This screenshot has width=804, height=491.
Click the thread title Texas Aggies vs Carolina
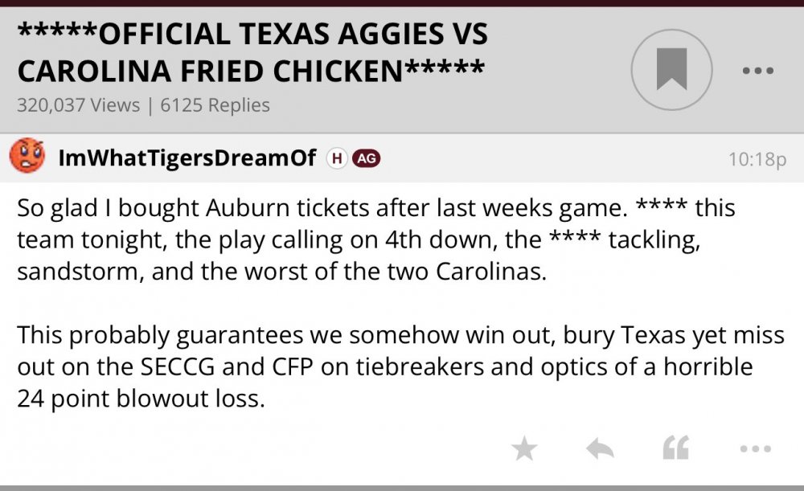coord(252,35)
